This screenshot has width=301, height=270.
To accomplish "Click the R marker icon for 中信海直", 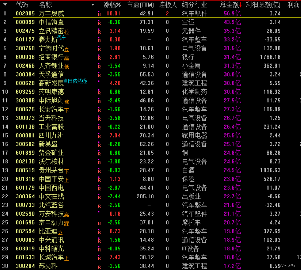I will pyautogui.click(x=99, y=22).
